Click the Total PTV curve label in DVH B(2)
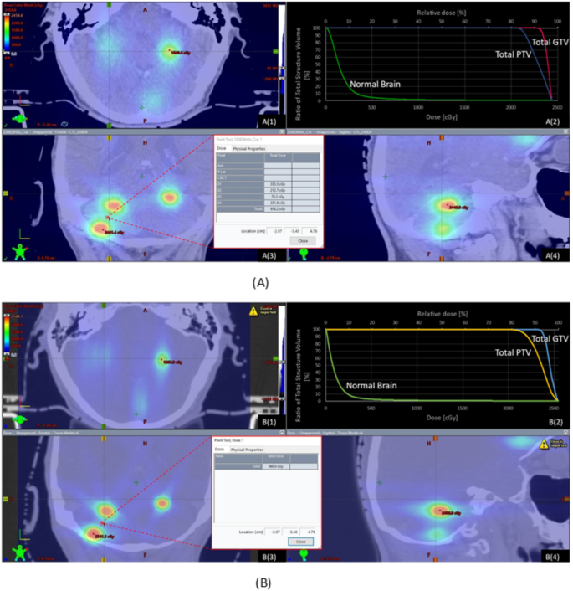The image size is (573, 591). pyautogui.click(x=513, y=352)
